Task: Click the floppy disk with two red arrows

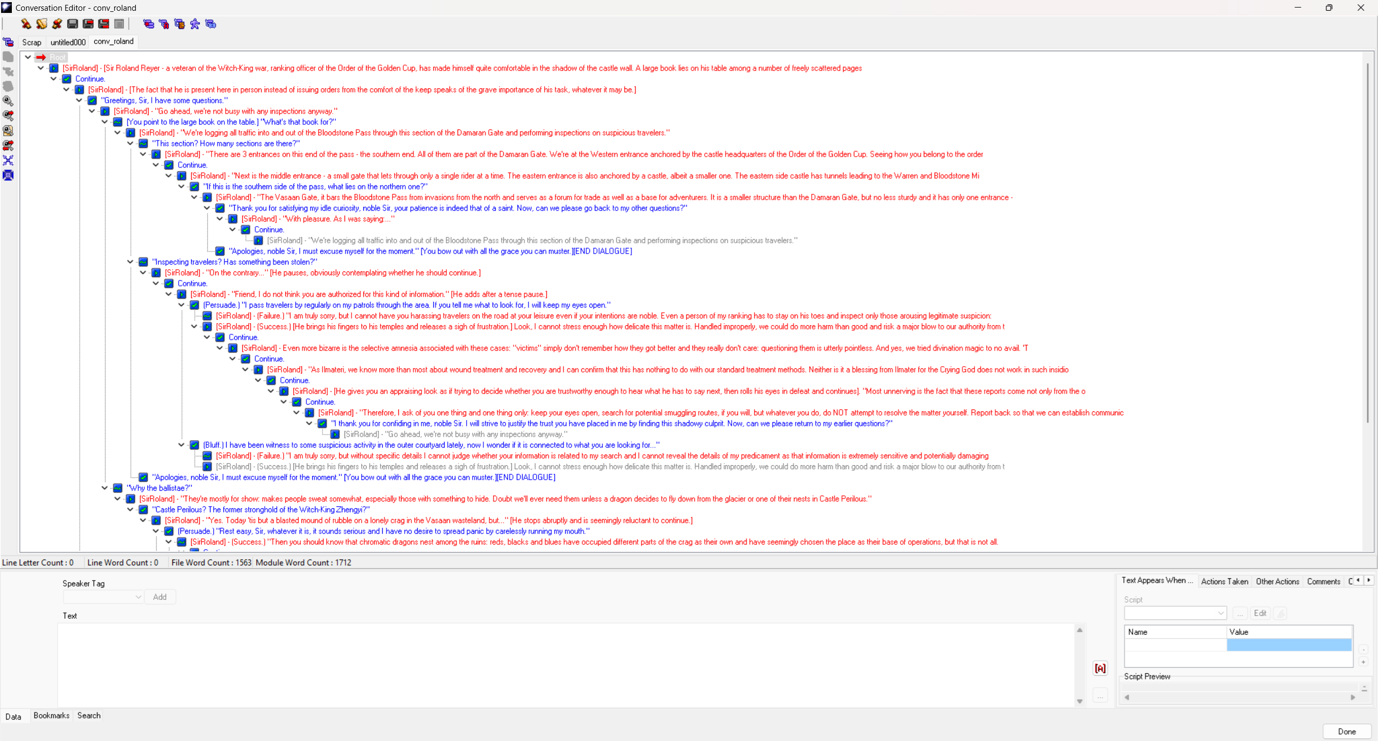Action: pos(103,24)
